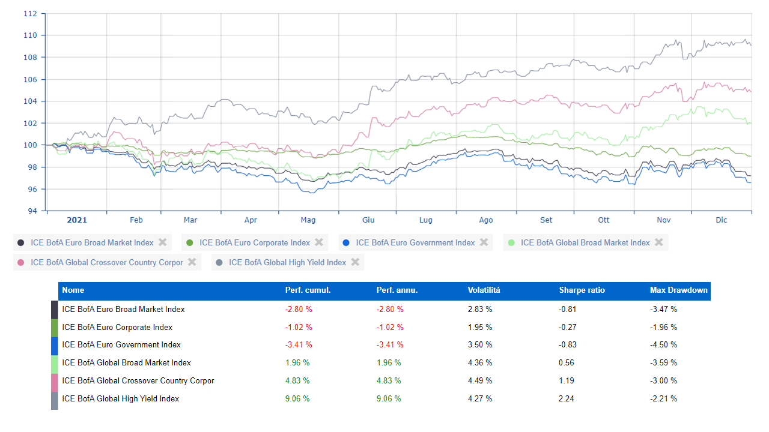Remove ICE BofA Global High Yield Index series
The height and width of the screenshot is (432, 769).
(355, 262)
